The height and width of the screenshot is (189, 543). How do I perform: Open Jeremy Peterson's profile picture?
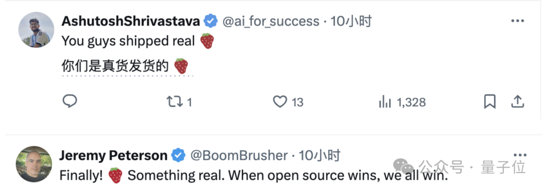coord(34,164)
